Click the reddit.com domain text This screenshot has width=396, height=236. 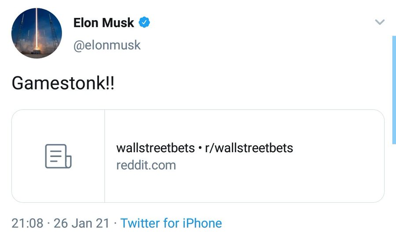[146, 165]
